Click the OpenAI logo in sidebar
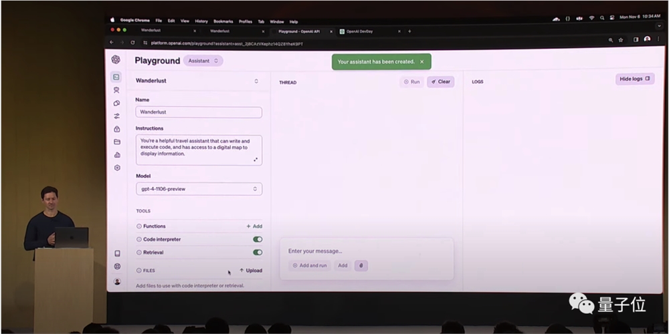This screenshot has width=669, height=334. 116,59
